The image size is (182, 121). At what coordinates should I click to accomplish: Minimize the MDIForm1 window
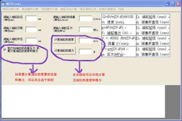click(168, 4)
